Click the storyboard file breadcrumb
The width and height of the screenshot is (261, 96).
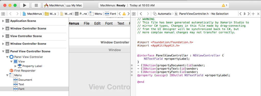click(x=66, y=14)
